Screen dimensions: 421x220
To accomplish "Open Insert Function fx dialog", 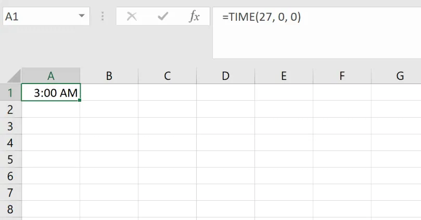I will pyautogui.click(x=194, y=17).
